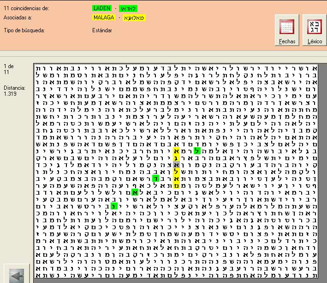Open the Fechas calendar button
Viewport: 327px width, 283px height.
pyautogui.click(x=287, y=30)
